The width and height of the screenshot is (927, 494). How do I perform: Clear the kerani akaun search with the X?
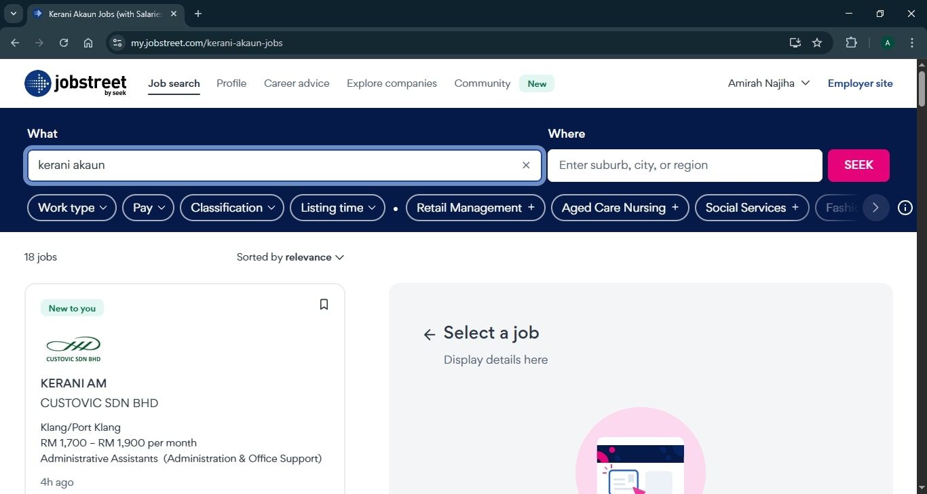pyautogui.click(x=526, y=165)
